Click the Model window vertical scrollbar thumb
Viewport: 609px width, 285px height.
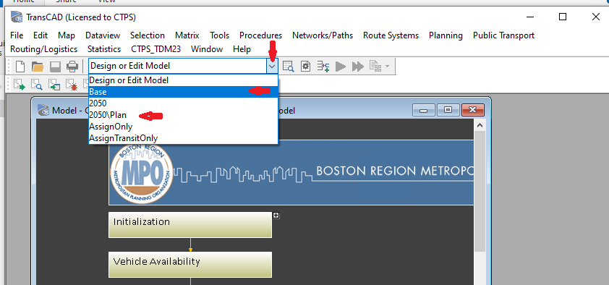coord(480,191)
